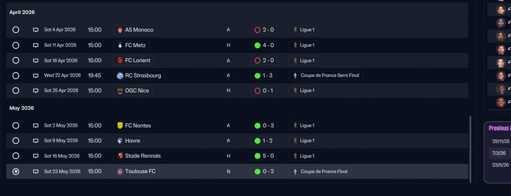Image resolution: width=511 pixels, height=196 pixels.
Task: Select the Toulouse FC fixture radio button
Action: coord(16,172)
